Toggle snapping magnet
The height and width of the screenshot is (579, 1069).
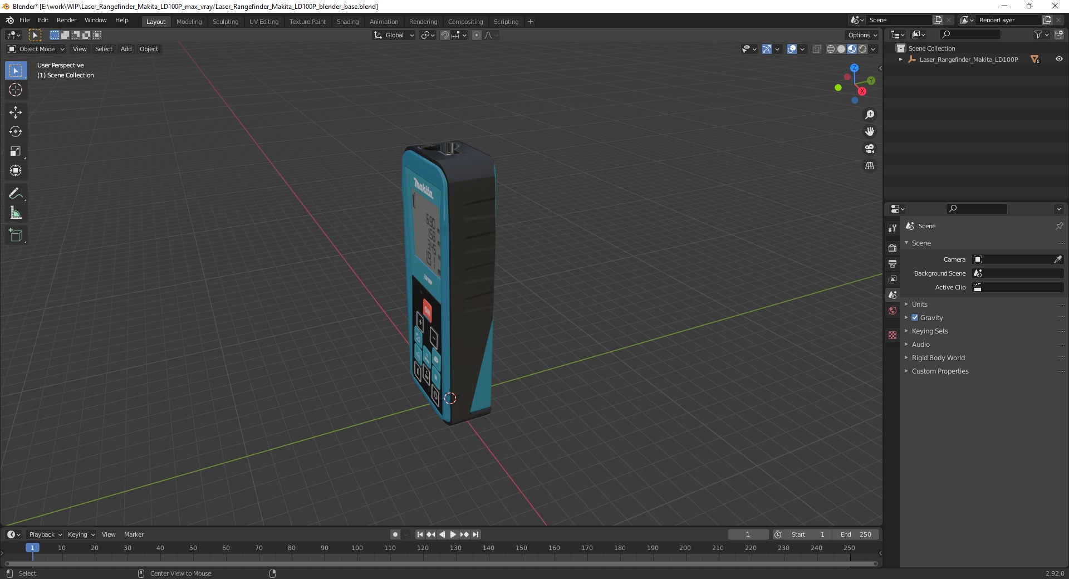coord(444,35)
